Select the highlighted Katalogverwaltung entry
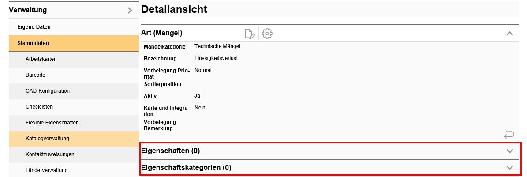Viewport: 527px width, 177px height. point(47,139)
